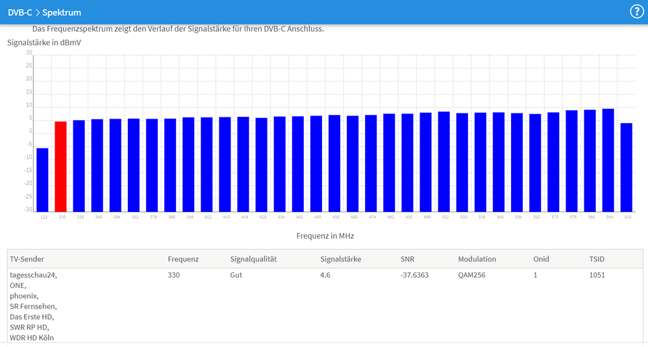
Task: Click the Onid column header
Action: (x=541, y=259)
